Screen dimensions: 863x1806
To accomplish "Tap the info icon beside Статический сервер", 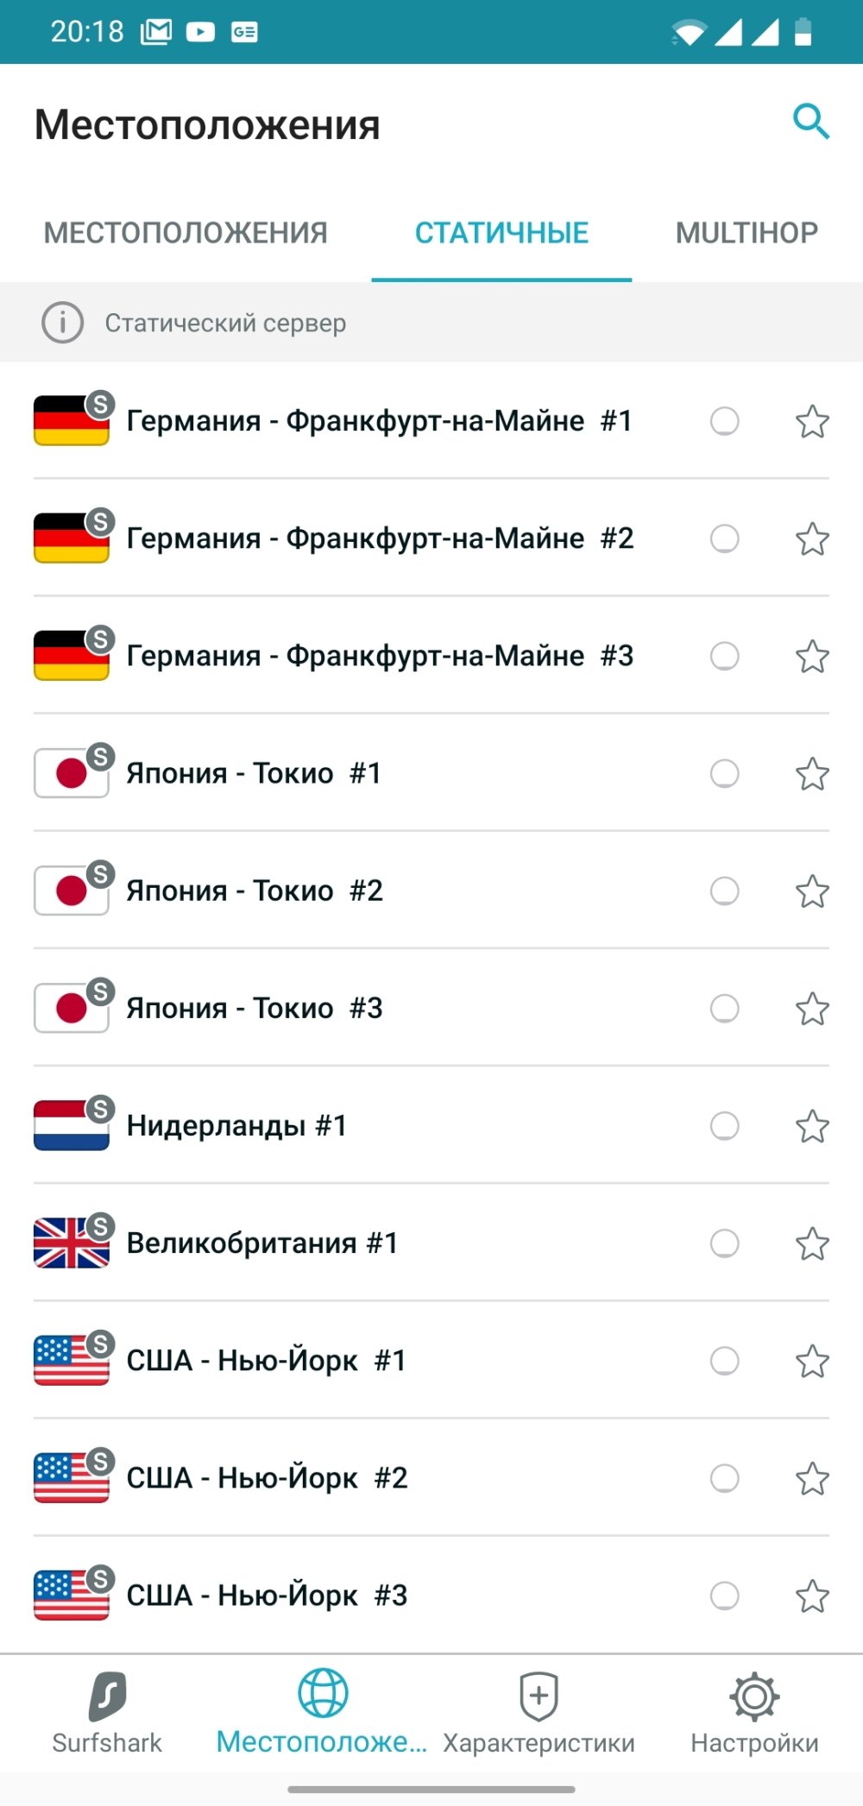I will pyautogui.click(x=63, y=323).
